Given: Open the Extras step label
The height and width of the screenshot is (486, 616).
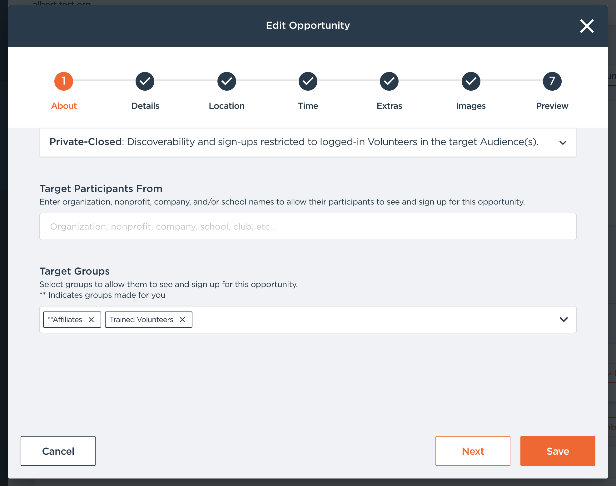Looking at the screenshot, I should pos(389,106).
